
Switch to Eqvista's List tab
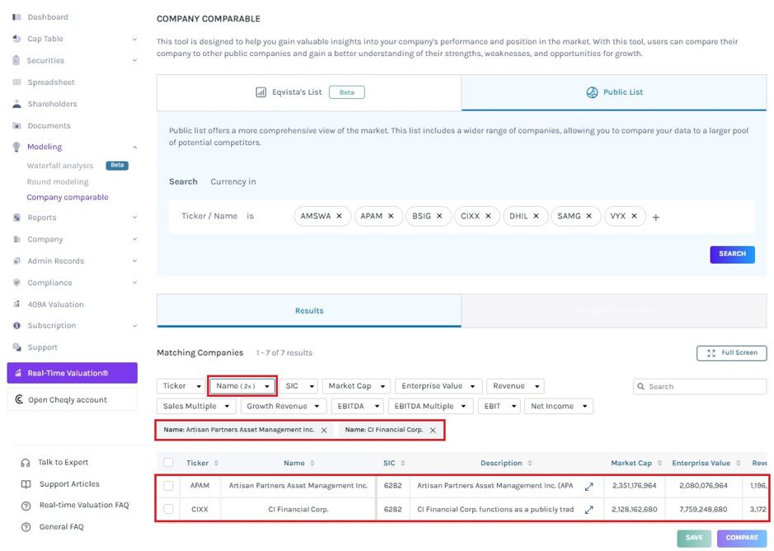(x=309, y=92)
